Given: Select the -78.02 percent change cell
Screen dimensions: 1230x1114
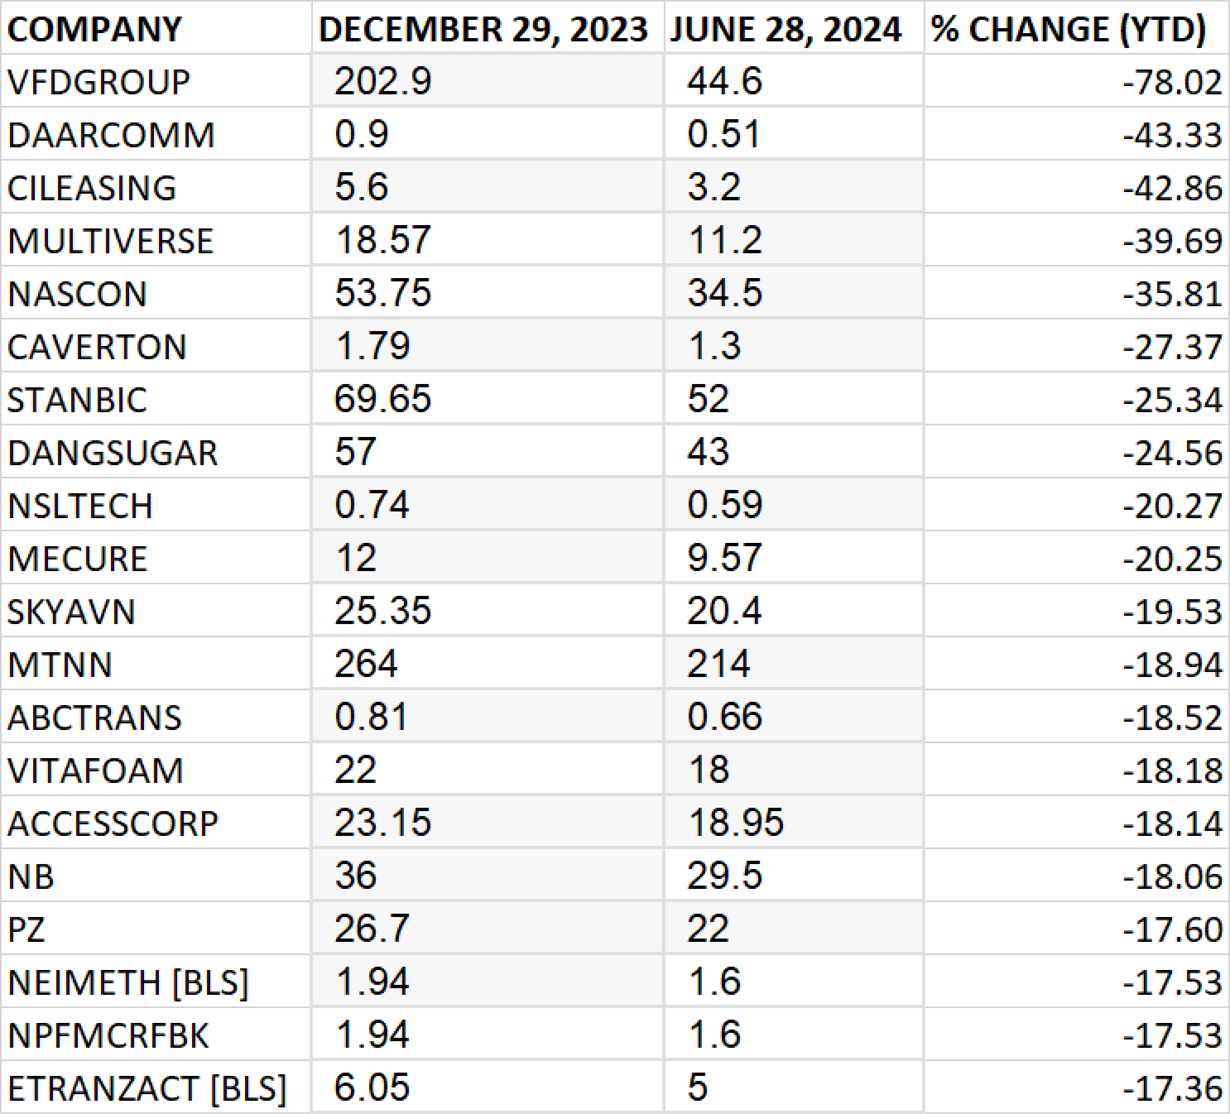Looking at the screenshot, I should 1077,81.
